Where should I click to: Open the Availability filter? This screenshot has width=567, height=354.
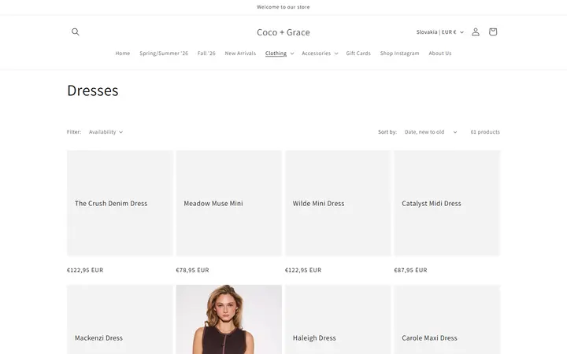tap(106, 132)
